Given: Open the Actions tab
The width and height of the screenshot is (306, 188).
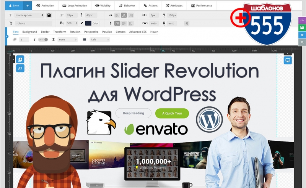Looking at the screenshot, I should coord(151,6).
